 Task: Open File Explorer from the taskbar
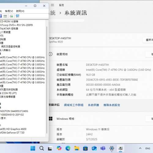click(x=76, y=148)
